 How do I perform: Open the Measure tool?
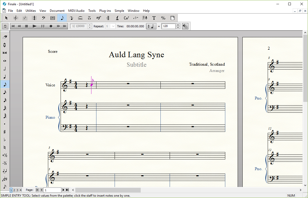[x=53, y=18]
